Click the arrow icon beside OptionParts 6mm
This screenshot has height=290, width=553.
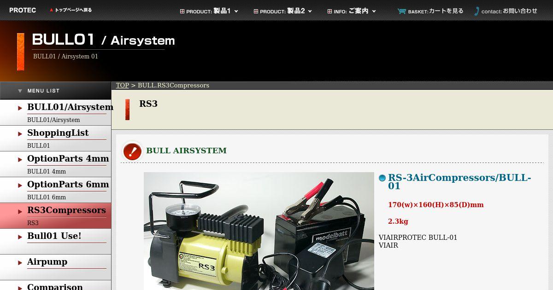pos(20,186)
